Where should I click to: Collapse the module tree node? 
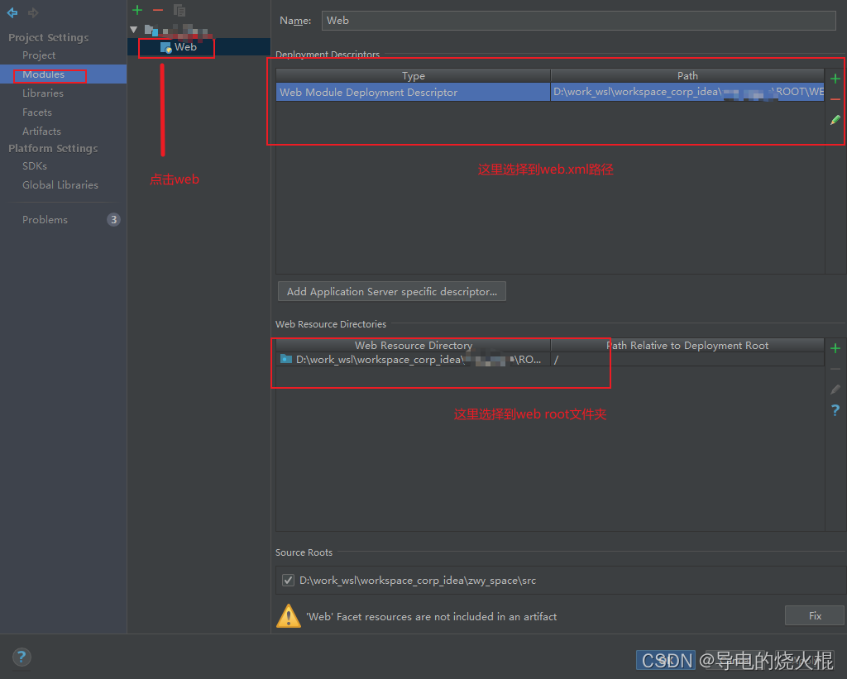click(133, 30)
